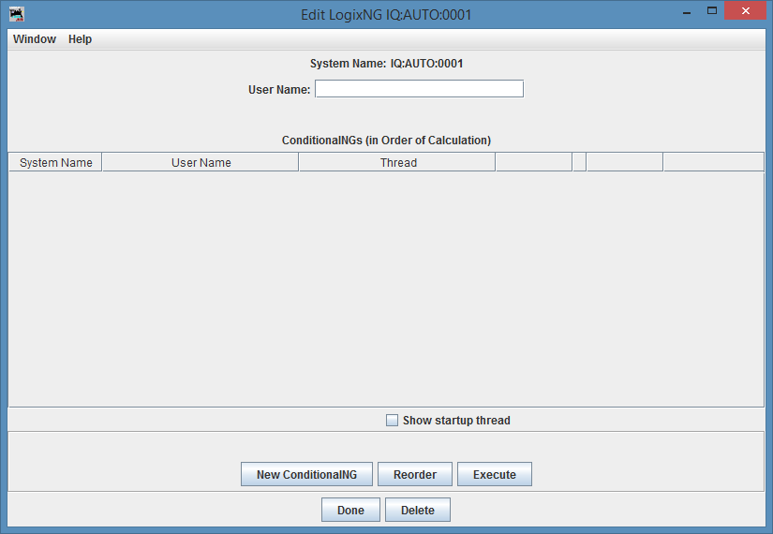Viewport: 773px width, 534px height.
Task: Click the System Name: IQ:AUTO:0001 label
Action: (x=386, y=64)
